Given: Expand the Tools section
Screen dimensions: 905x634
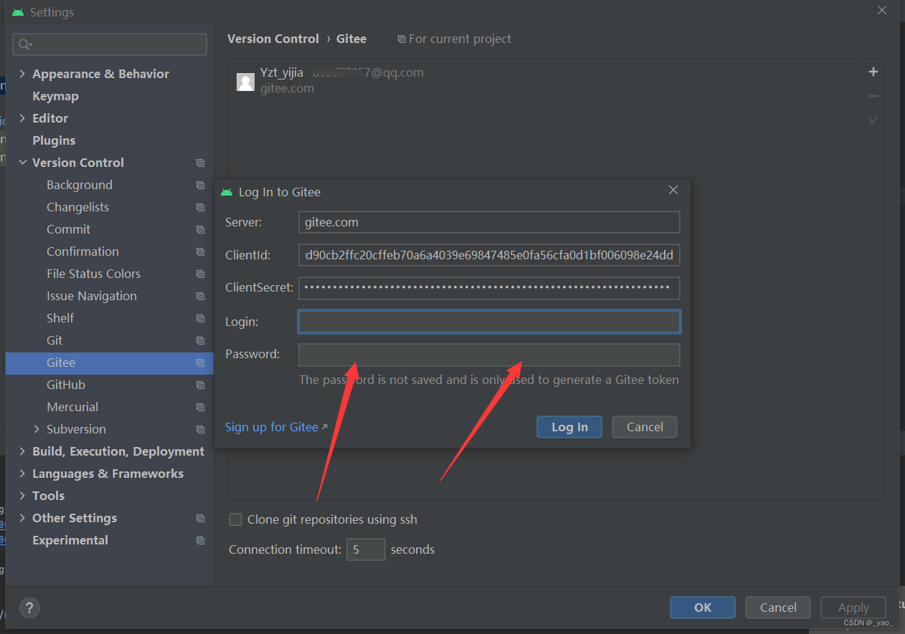Looking at the screenshot, I should point(22,496).
